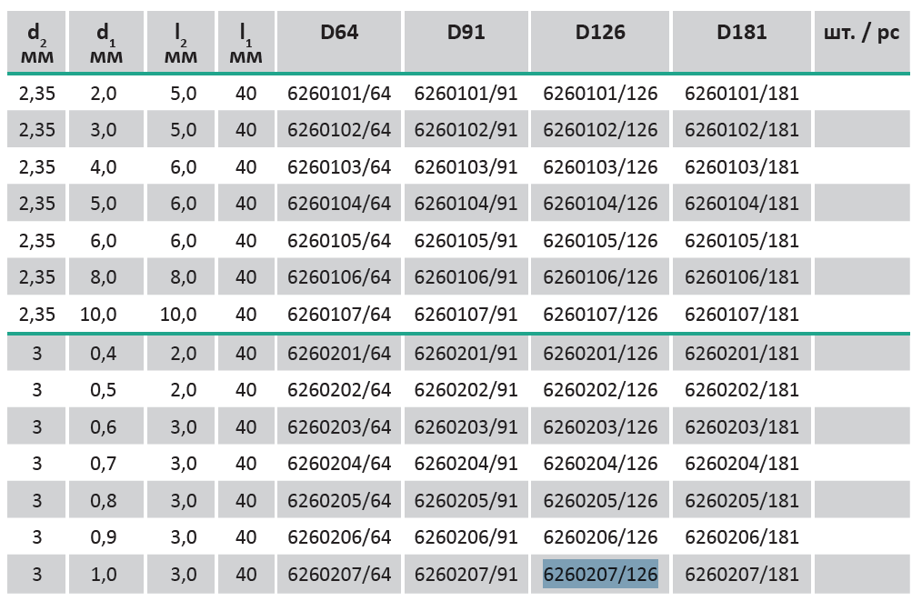Click the empty quantity cell for 6260102/181
Viewport: 922px width, 601px height.
click(860, 130)
